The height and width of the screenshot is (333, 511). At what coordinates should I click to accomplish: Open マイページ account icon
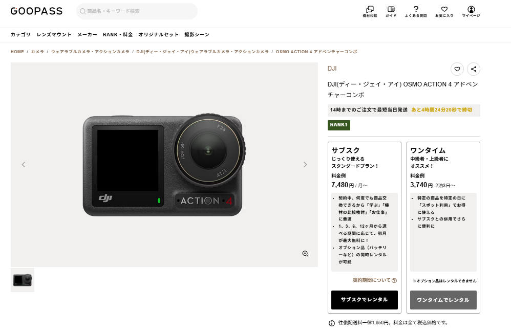[471, 10]
